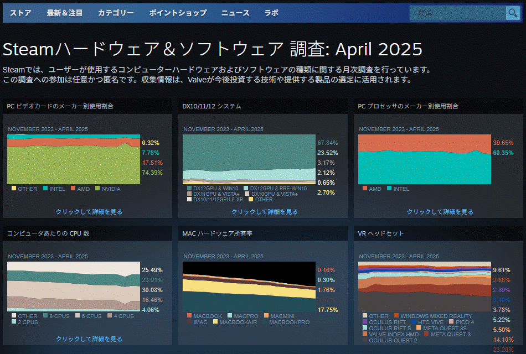Click the VALVE INDEX HMD legend swatch
This screenshot has height=354, width=526.
click(365, 333)
